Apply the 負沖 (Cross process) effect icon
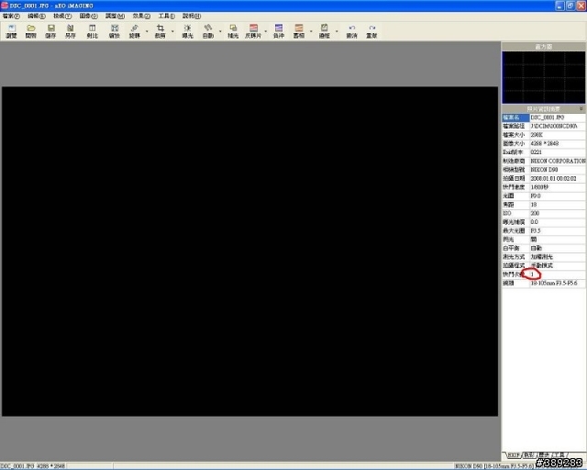Image resolution: width=587 pixels, height=470 pixels. point(279,31)
